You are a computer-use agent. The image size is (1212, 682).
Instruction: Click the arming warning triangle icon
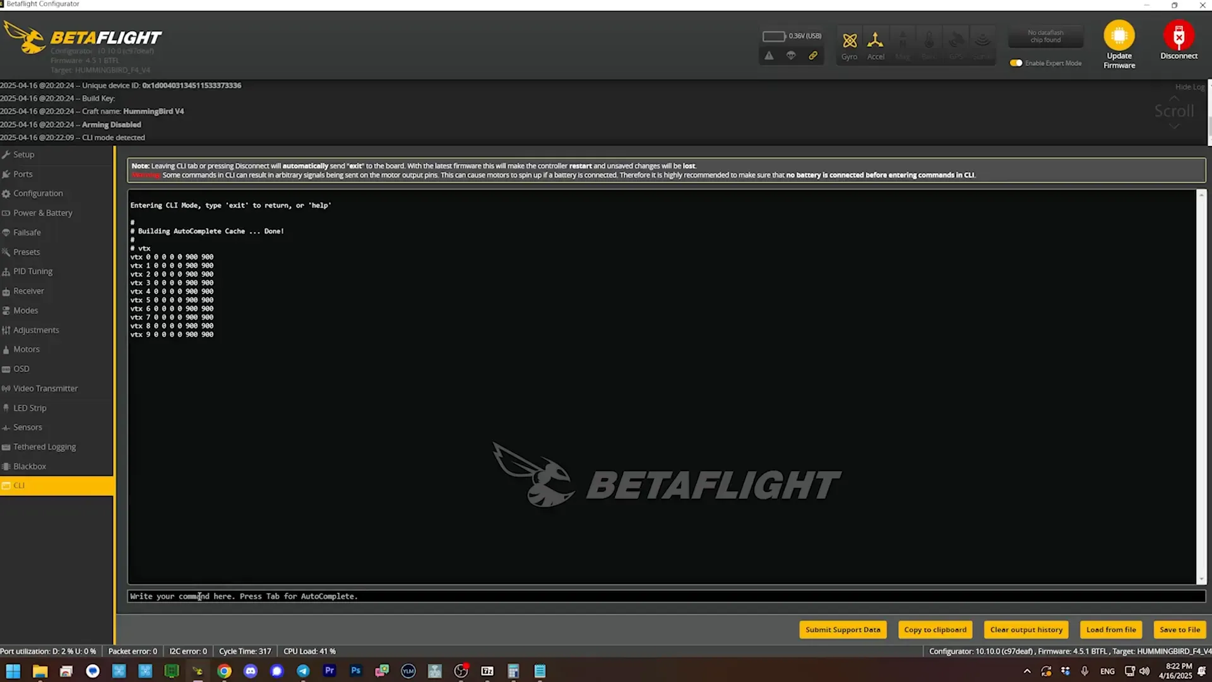[x=769, y=56]
